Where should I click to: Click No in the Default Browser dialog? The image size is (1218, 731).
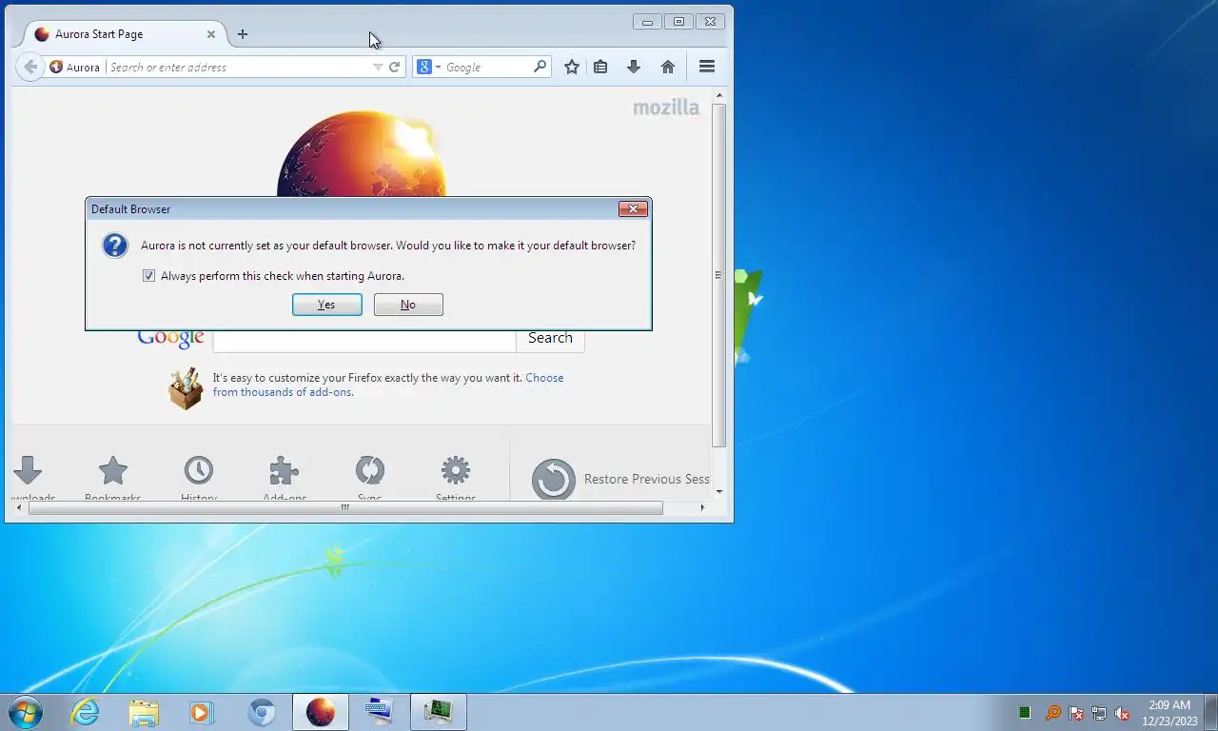pos(408,305)
